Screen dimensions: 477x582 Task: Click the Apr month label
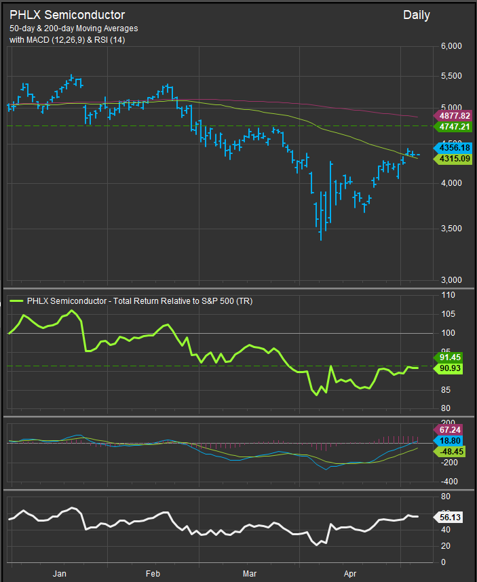[x=350, y=574]
